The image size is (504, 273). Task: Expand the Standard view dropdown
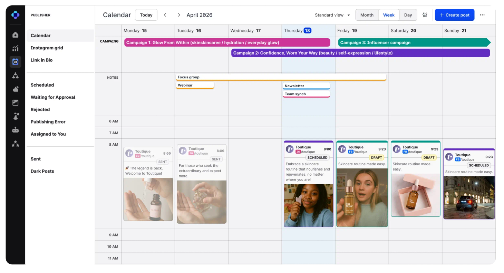332,15
